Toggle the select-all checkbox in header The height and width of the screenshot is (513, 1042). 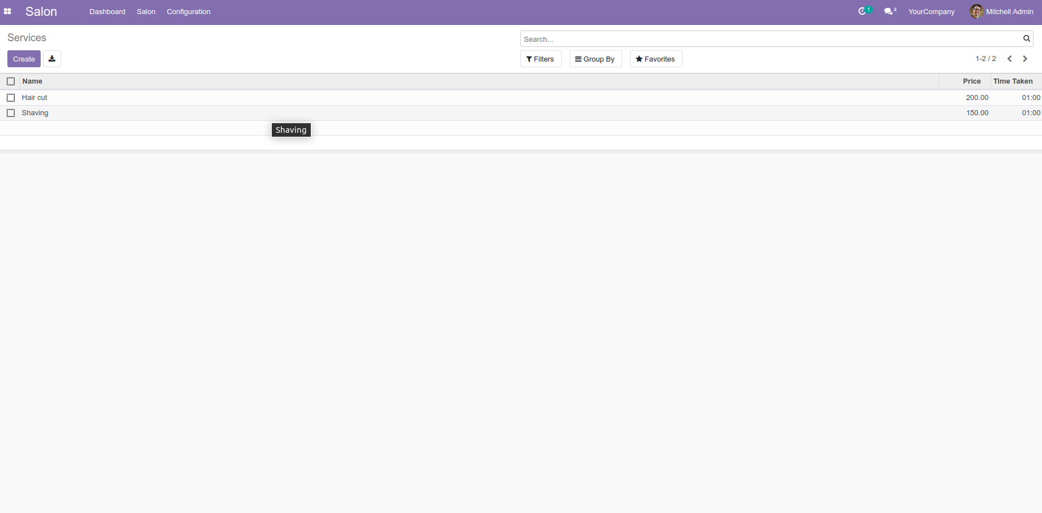[11, 81]
